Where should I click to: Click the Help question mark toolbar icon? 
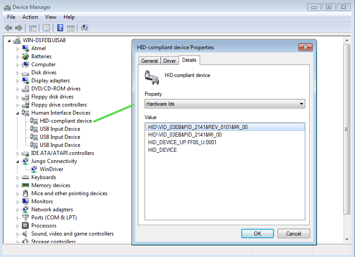pyautogui.click(x=60, y=28)
